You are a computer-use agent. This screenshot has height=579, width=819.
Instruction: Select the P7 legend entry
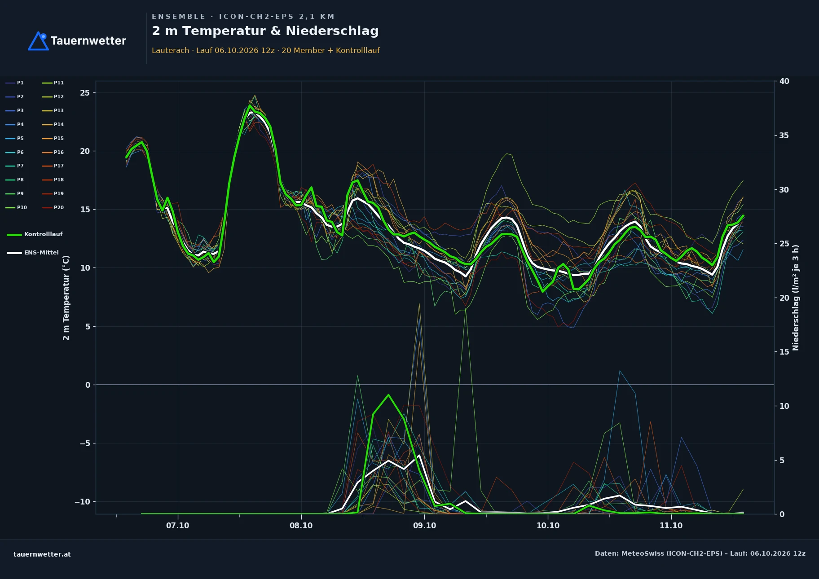15,166
